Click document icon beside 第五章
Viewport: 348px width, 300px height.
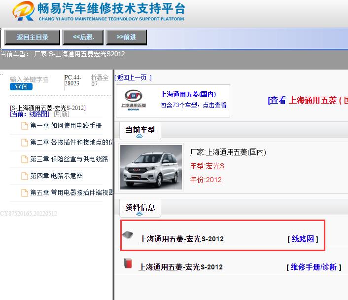click(x=25, y=192)
